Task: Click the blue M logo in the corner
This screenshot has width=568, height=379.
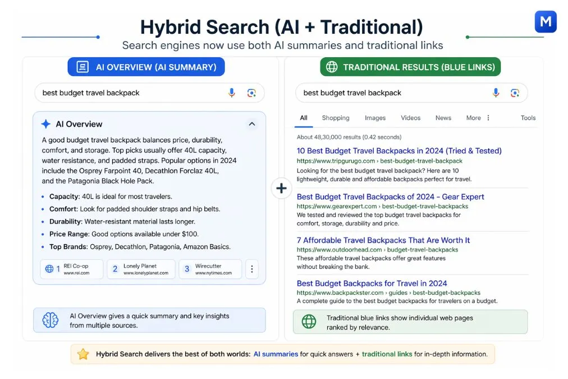Action: [x=544, y=22]
